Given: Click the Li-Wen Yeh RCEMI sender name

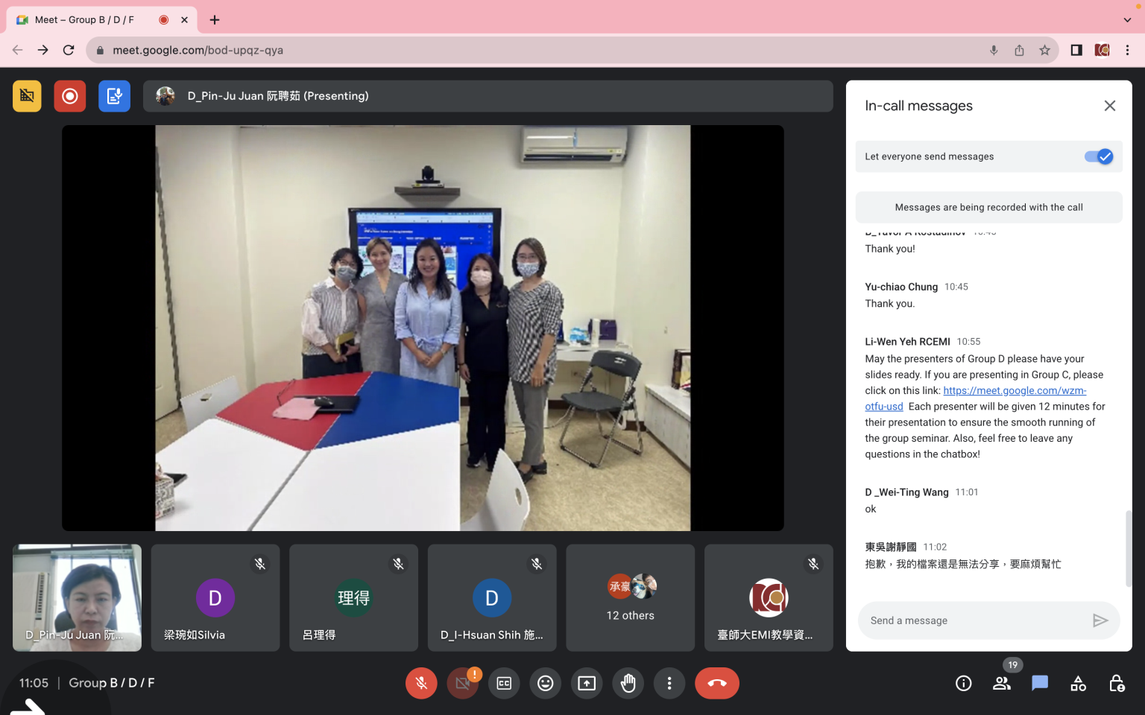Looking at the screenshot, I should (x=907, y=342).
